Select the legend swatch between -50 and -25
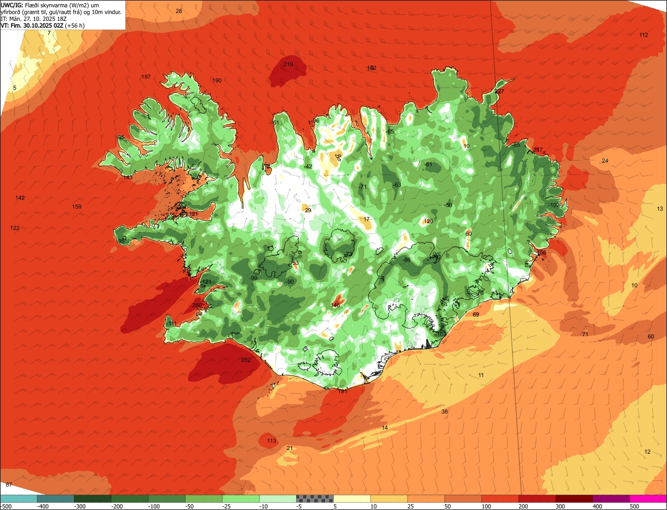667x510 pixels. [204, 499]
